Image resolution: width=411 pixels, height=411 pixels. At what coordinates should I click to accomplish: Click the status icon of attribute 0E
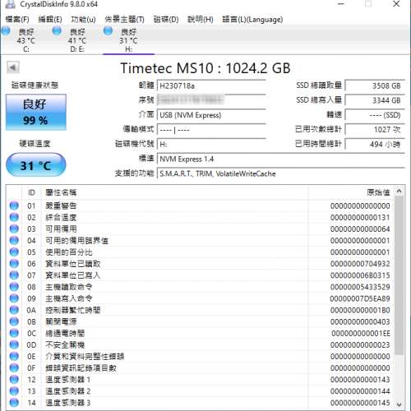pyautogui.click(x=14, y=356)
